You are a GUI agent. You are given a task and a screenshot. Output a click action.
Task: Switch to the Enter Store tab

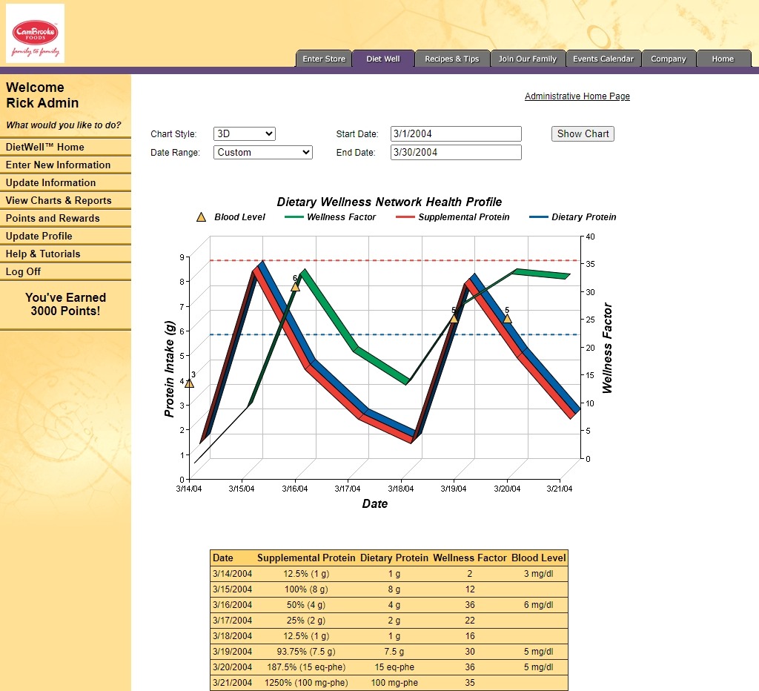click(x=324, y=59)
